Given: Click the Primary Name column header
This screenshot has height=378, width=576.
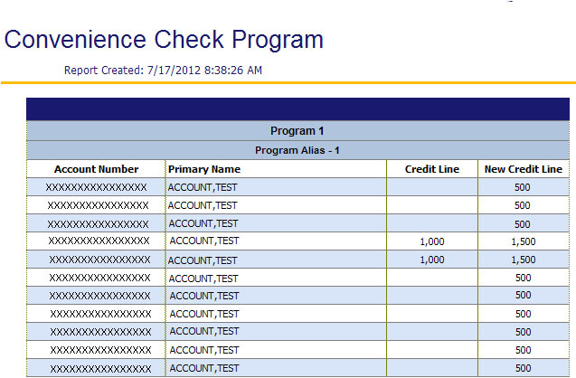Looking at the screenshot, I should coord(204,169).
